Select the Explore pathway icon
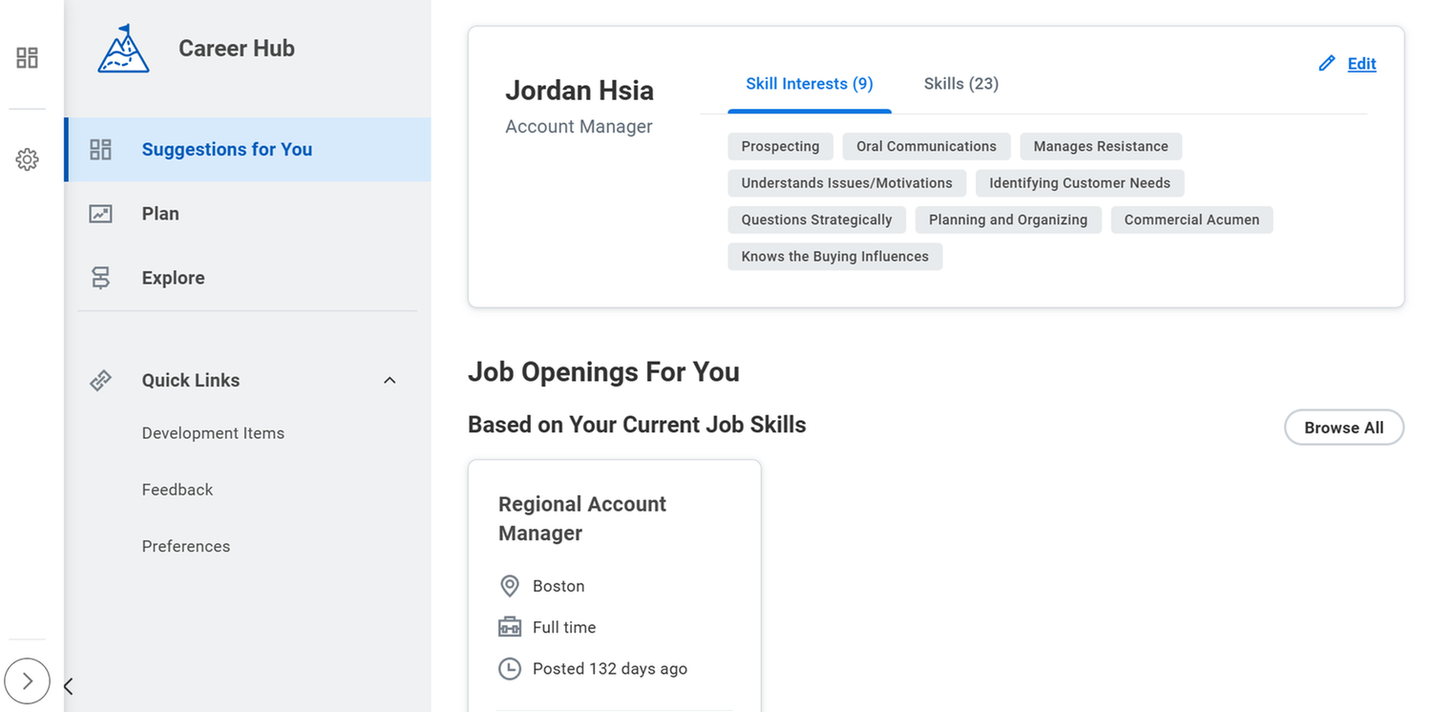Image resolution: width=1432 pixels, height=712 pixels. click(x=100, y=277)
